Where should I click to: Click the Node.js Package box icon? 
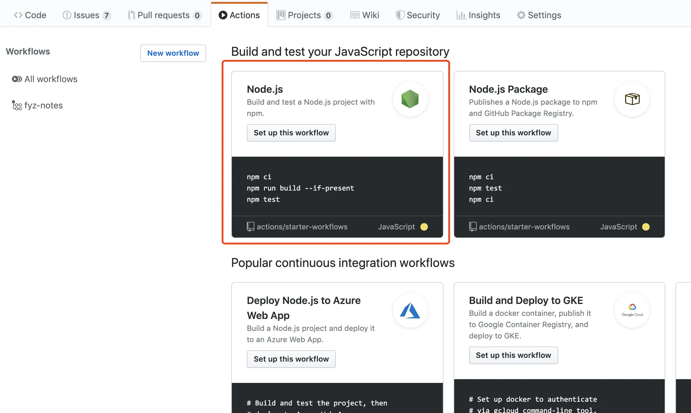tap(632, 99)
